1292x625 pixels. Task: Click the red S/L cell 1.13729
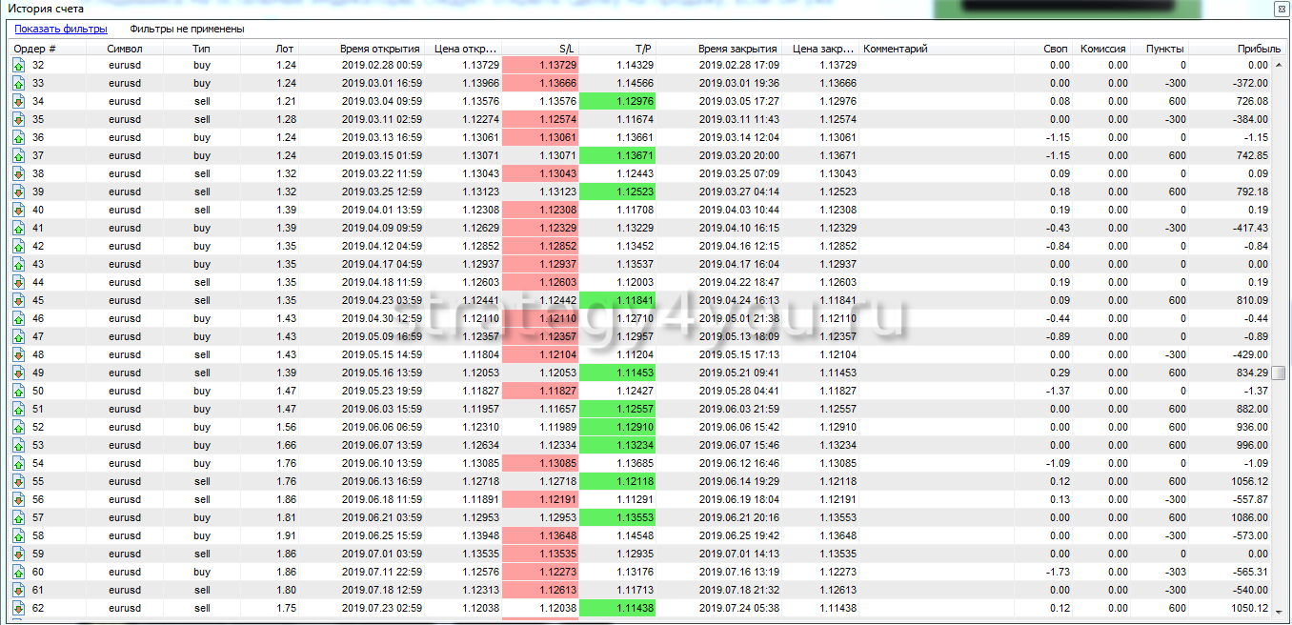point(539,65)
